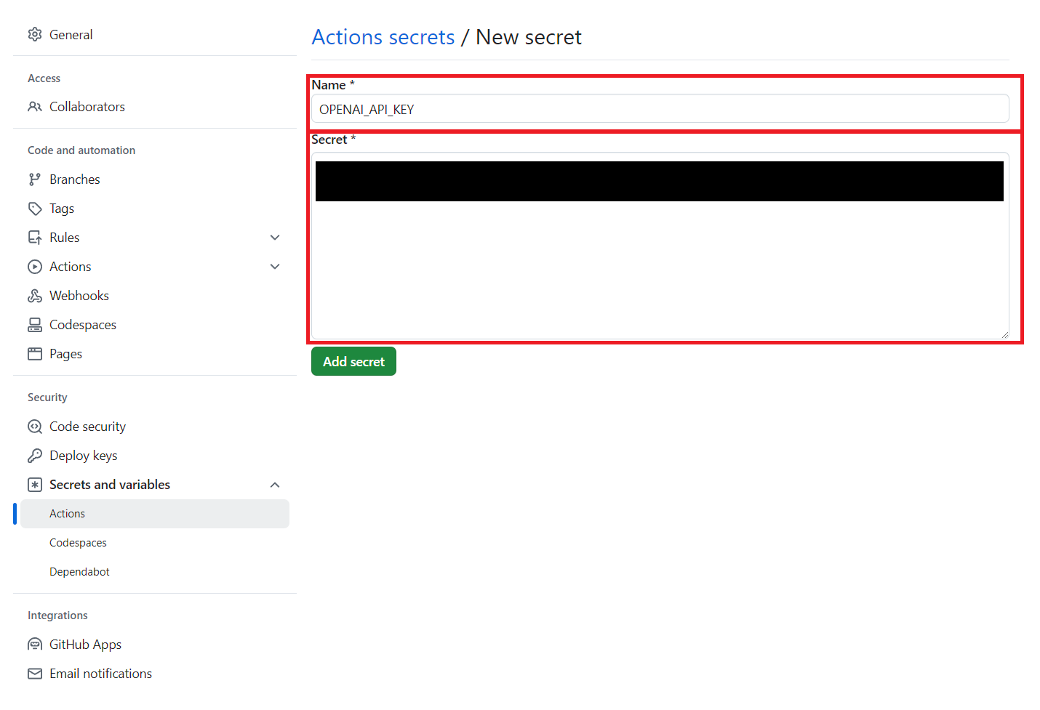
Task: Click the Name input field
Action: pos(659,109)
